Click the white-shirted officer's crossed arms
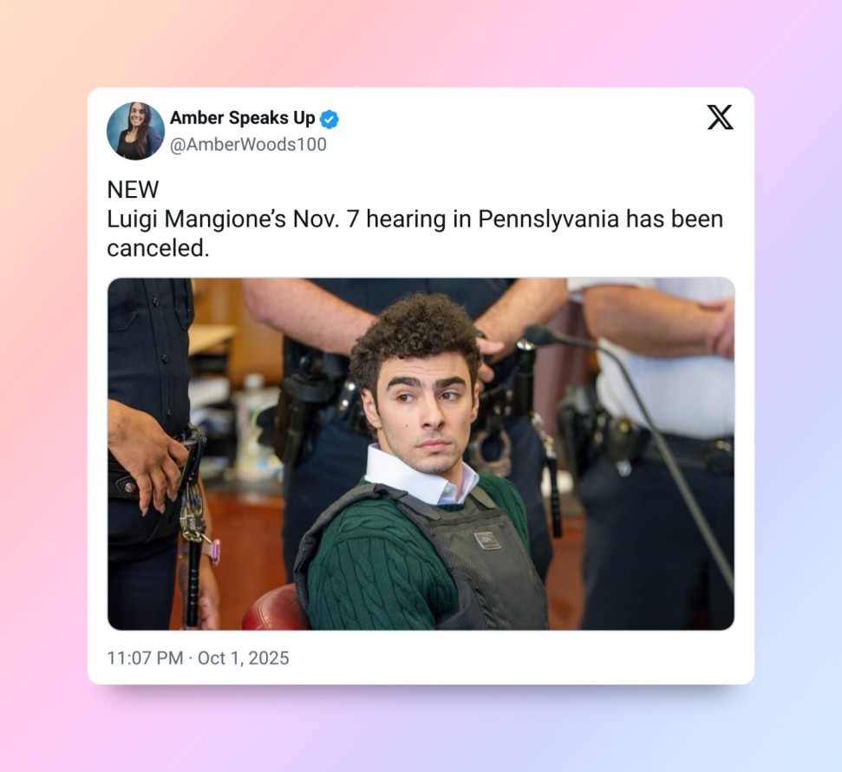842x772 pixels. (x=661, y=318)
